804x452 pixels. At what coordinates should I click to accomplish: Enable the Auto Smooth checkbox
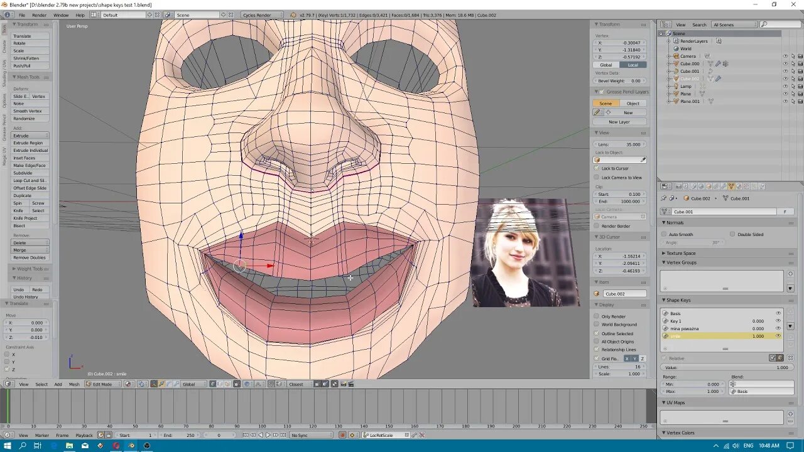click(x=664, y=234)
